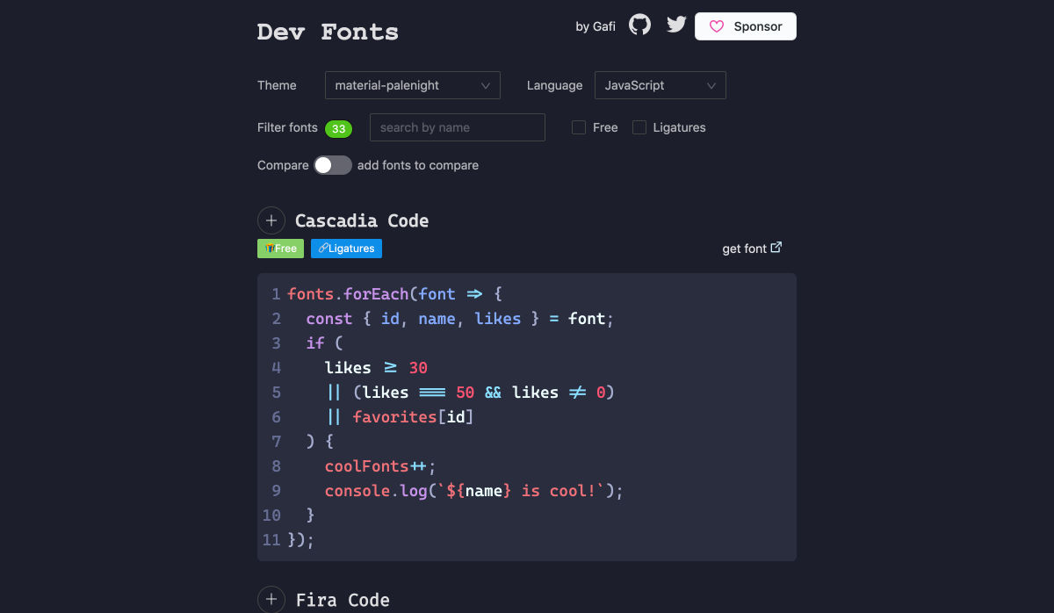This screenshot has height=613, width=1054.
Task: Click the blue Ligatures tag on Cascadia Code
Action: [x=346, y=249]
